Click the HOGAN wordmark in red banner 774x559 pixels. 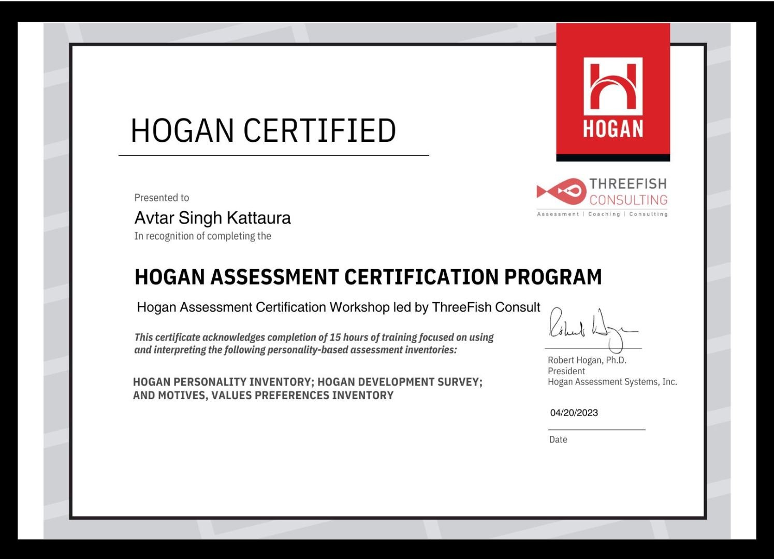613,129
